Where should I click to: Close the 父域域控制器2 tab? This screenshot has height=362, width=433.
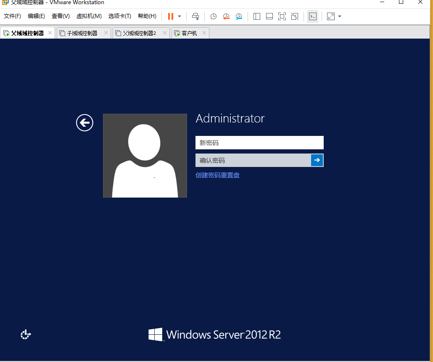[165, 33]
